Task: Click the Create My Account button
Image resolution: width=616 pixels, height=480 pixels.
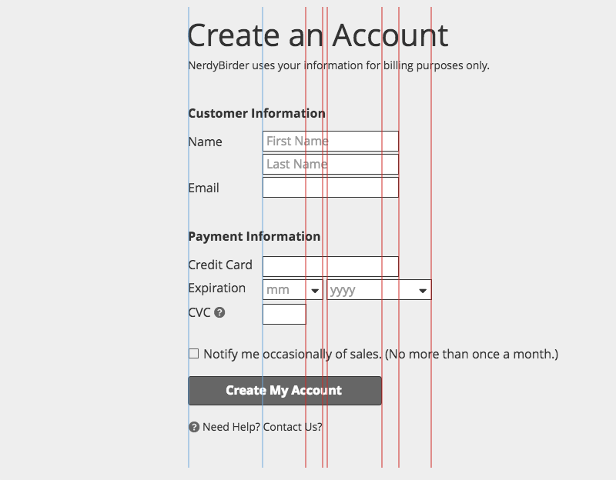Action: tap(284, 391)
